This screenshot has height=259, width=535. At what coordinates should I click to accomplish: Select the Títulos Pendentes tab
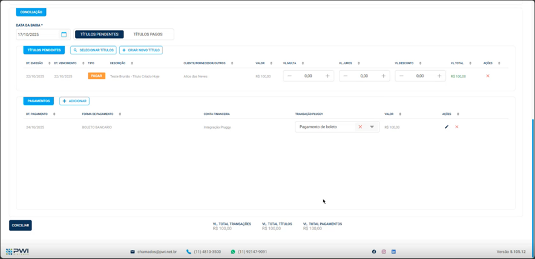click(x=99, y=34)
